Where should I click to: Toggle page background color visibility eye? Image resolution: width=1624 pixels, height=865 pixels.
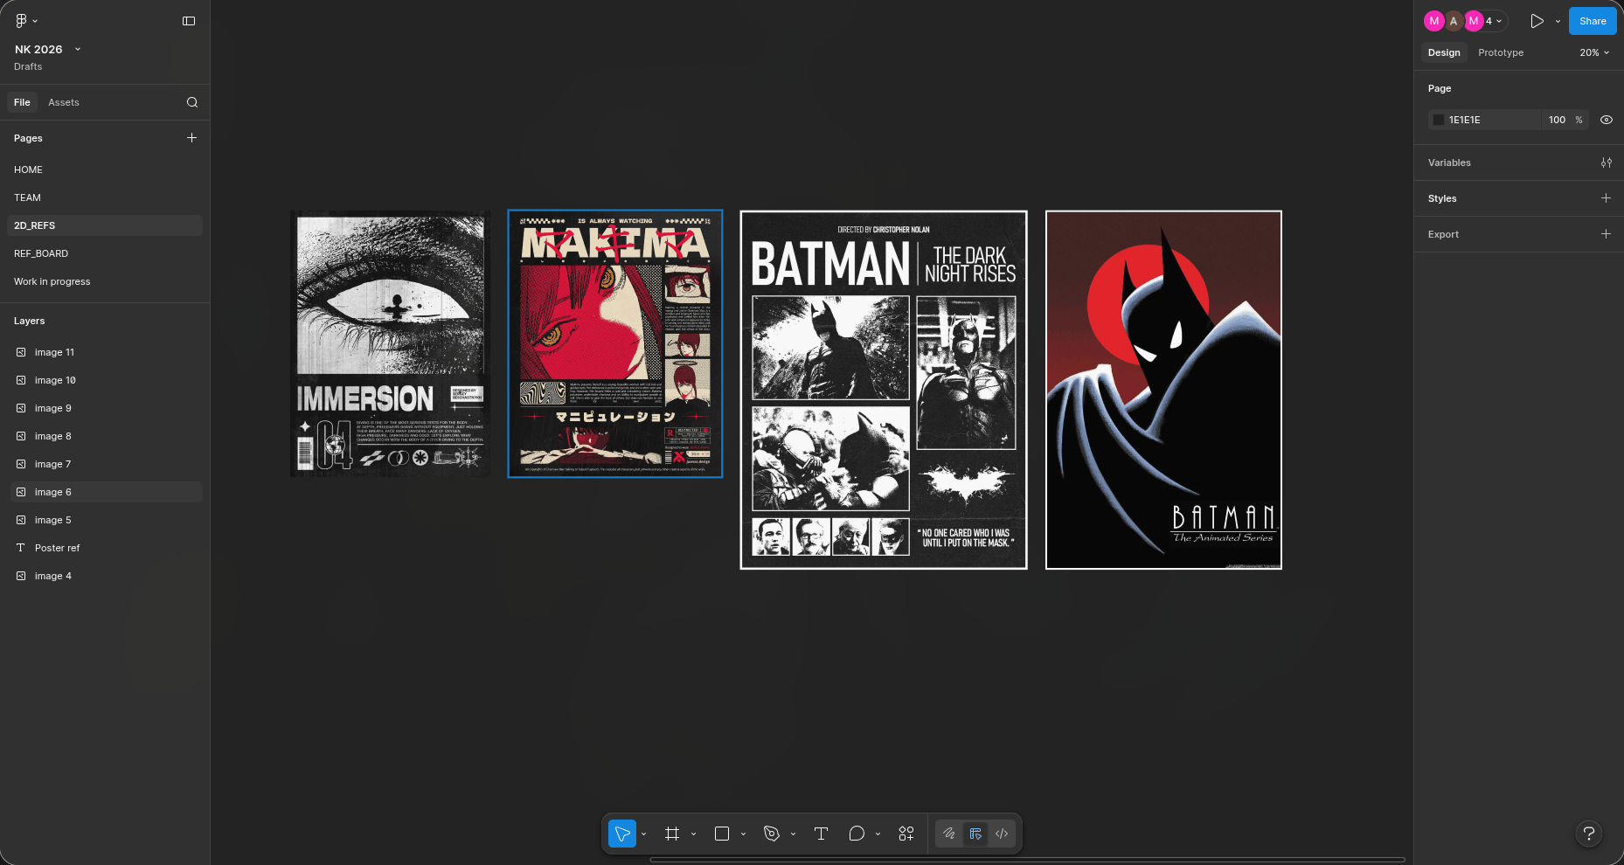click(1607, 120)
